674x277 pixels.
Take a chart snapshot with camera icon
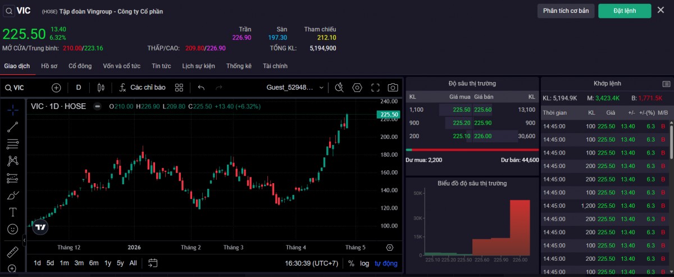click(x=393, y=88)
